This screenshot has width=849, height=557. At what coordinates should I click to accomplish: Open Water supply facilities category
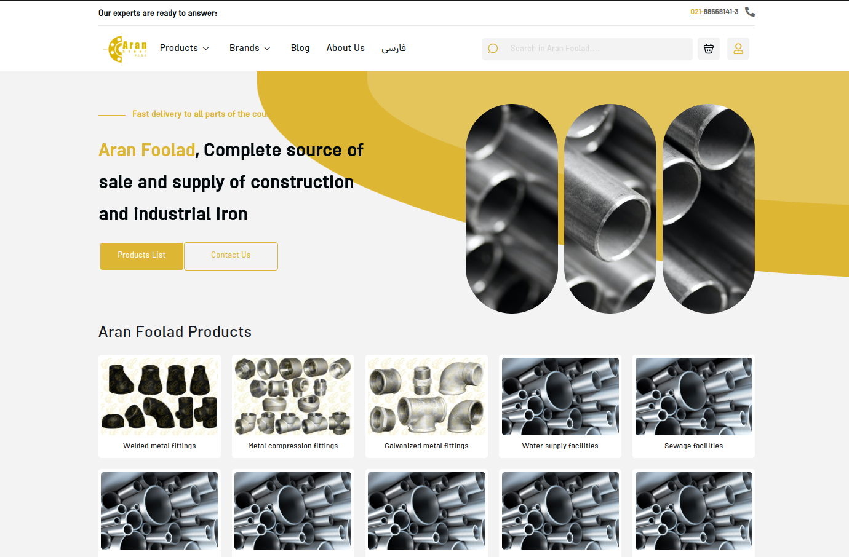click(560, 406)
